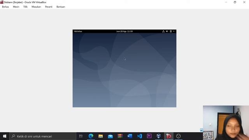The image size is (249, 140).
Task: Open the Mail app from the taskbar
Action: (x=110, y=136)
